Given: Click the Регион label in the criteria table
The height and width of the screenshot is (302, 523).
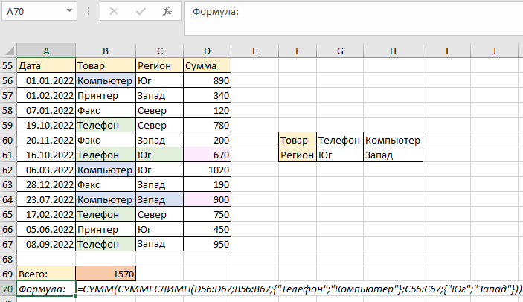Looking at the screenshot, I should click(297, 155).
